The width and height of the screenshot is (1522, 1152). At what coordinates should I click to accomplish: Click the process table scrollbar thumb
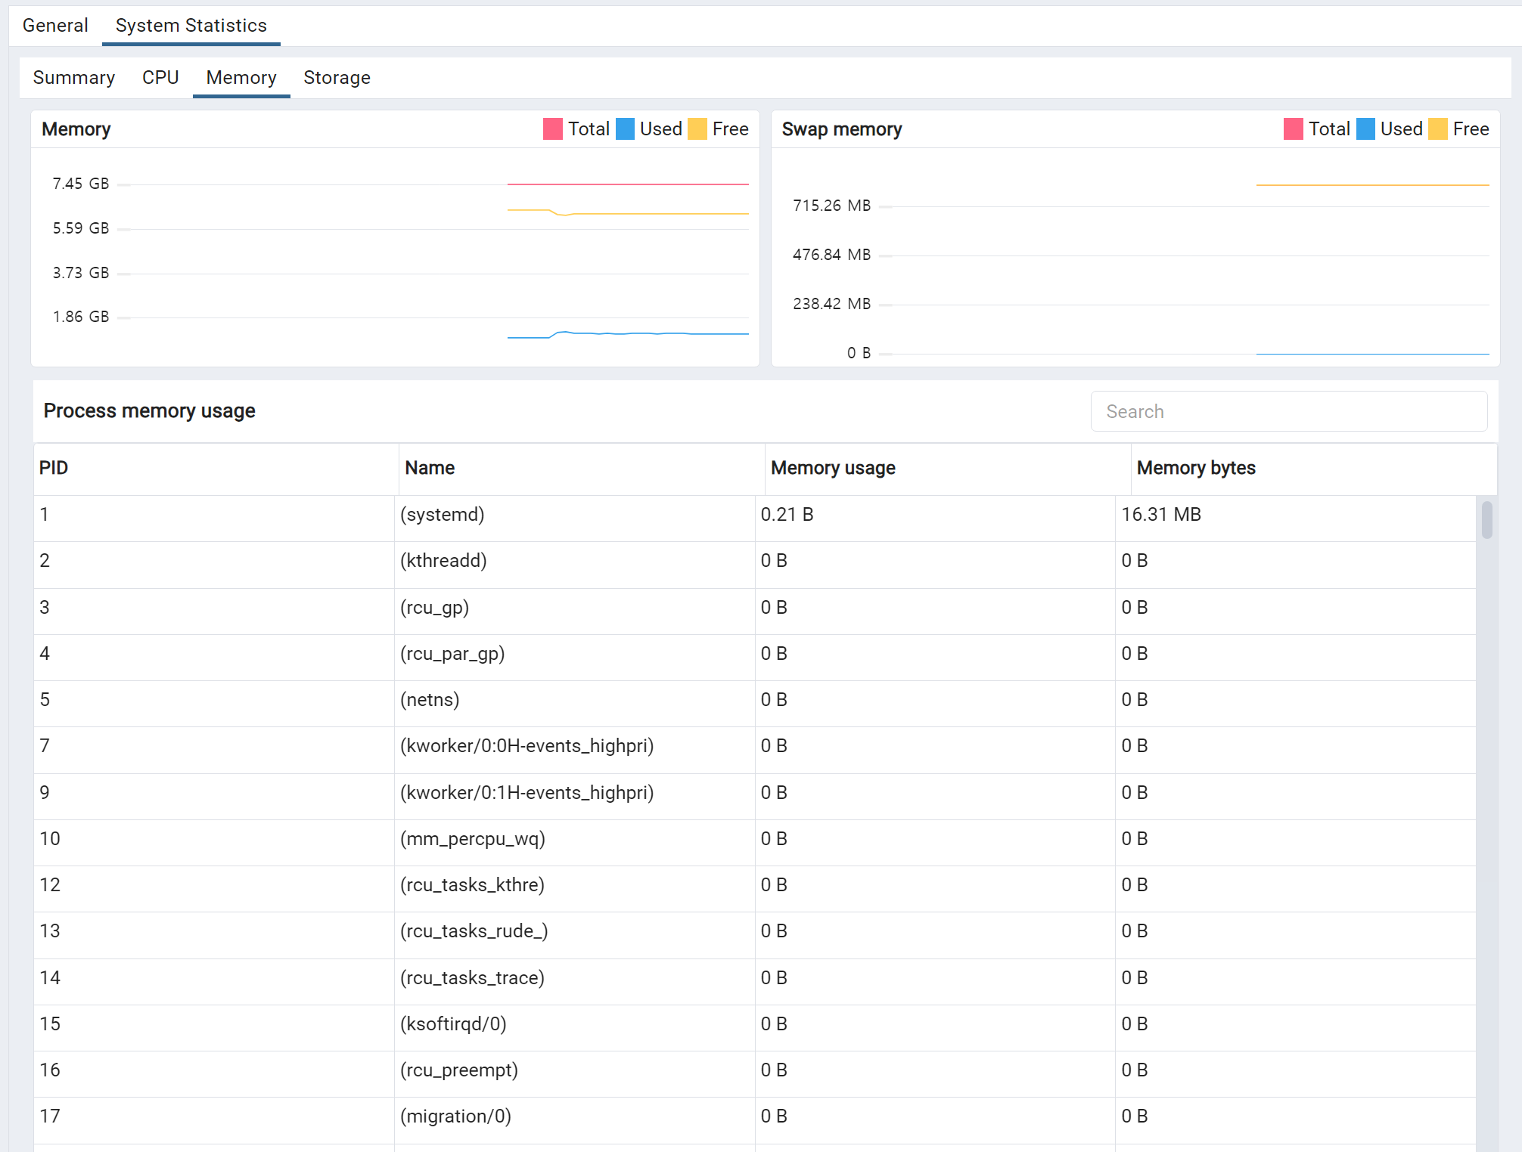tap(1486, 519)
